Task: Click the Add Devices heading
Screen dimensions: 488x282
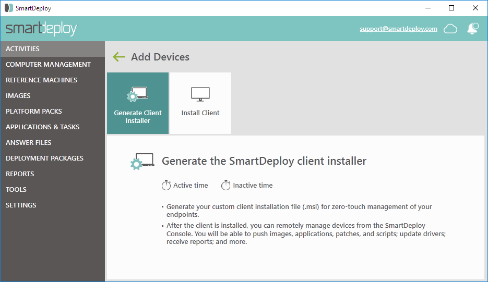Action: pos(160,57)
